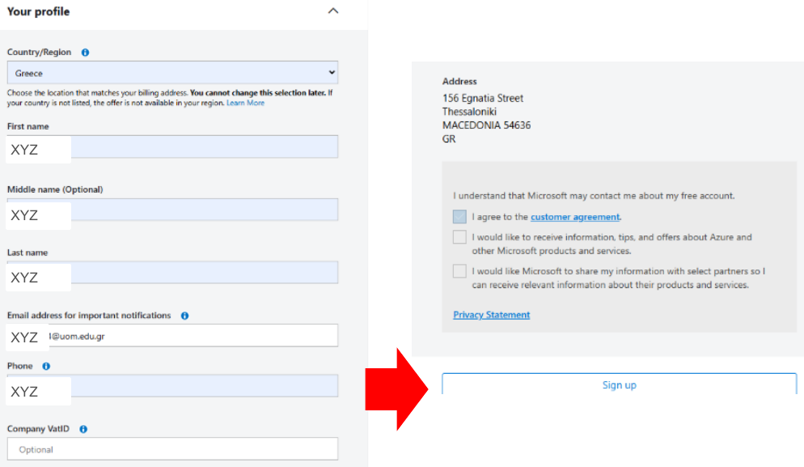Click the info icon beside Email address label
Image resolution: width=804 pixels, height=467 pixels.
[184, 316]
